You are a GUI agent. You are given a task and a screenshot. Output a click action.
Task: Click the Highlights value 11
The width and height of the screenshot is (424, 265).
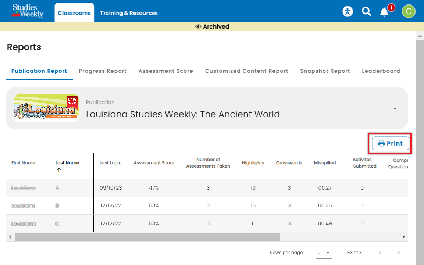tap(253, 223)
